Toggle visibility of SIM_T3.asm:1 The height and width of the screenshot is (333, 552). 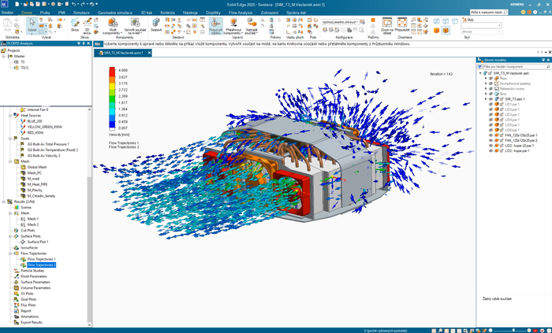click(490, 99)
